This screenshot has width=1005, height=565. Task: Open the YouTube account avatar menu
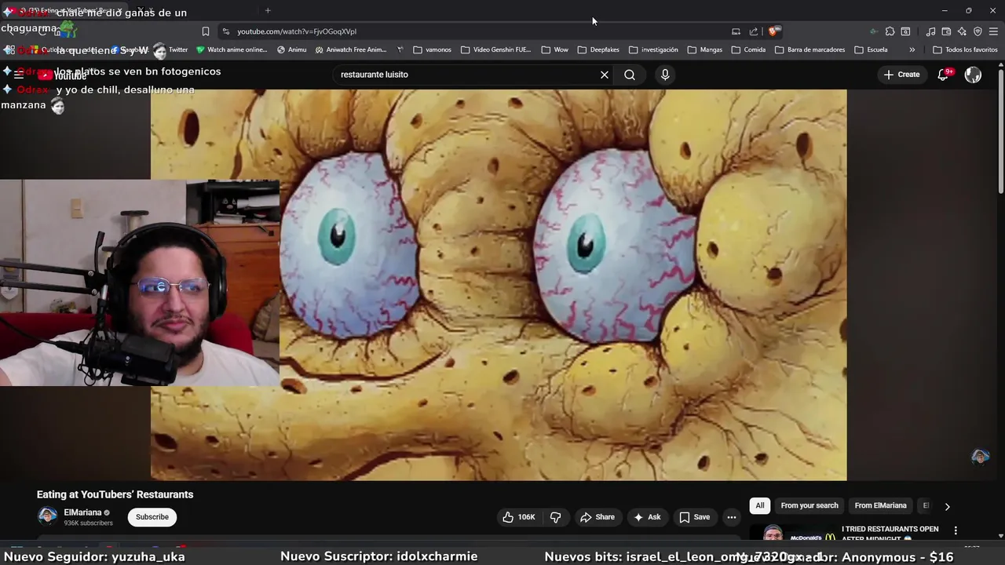973,75
